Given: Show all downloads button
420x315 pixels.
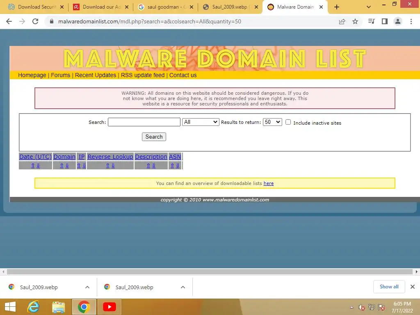Looking at the screenshot, I should [x=389, y=287].
